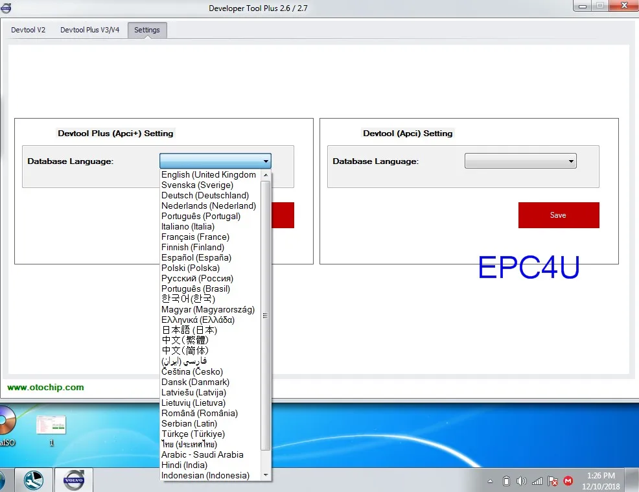The width and height of the screenshot is (639, 492).
Task: Choose Magyar (Magyarország) language
Action: 210,309
